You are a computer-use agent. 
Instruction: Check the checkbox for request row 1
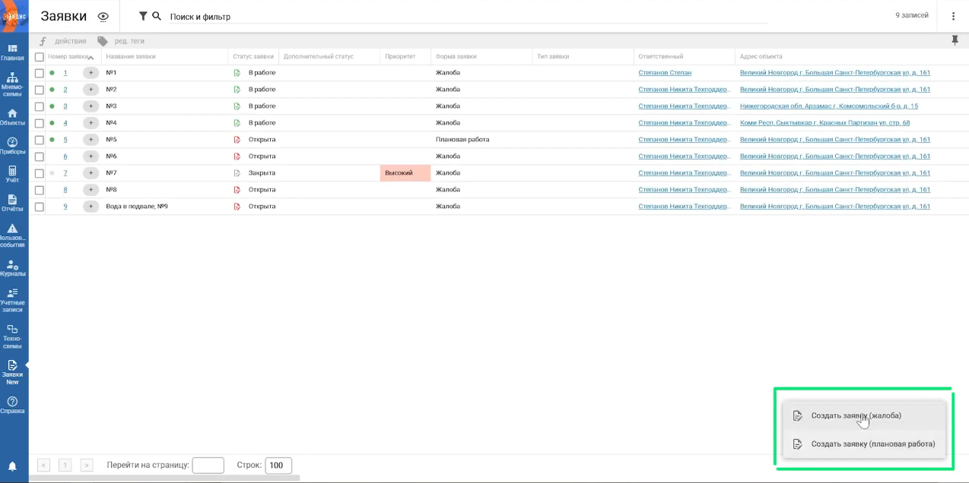[40, 73]
